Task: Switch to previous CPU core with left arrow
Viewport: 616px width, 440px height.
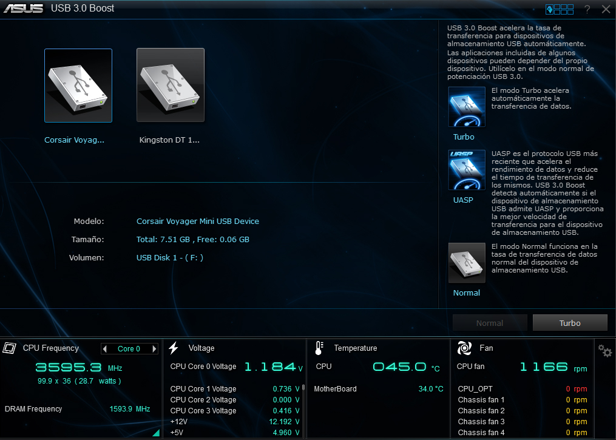Action: point(104,349)
